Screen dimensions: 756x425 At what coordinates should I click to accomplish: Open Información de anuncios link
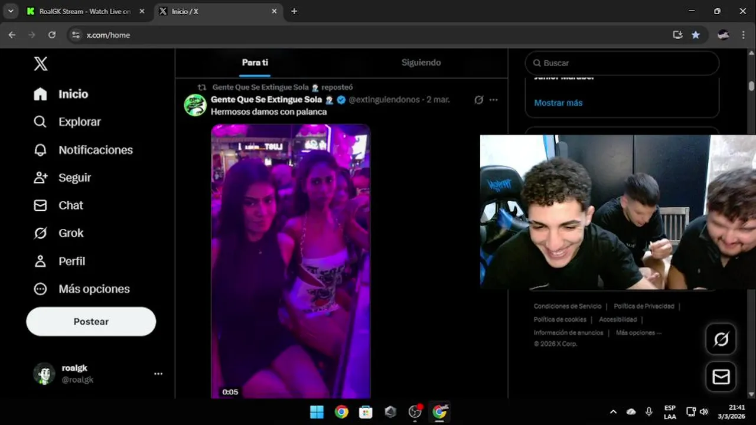click(569, 332)
